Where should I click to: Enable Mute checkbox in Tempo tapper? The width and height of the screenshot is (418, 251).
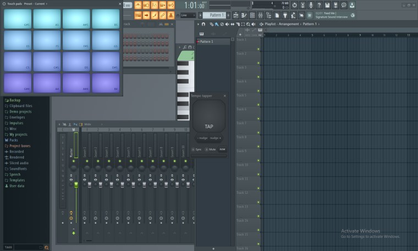coord(206,149)
